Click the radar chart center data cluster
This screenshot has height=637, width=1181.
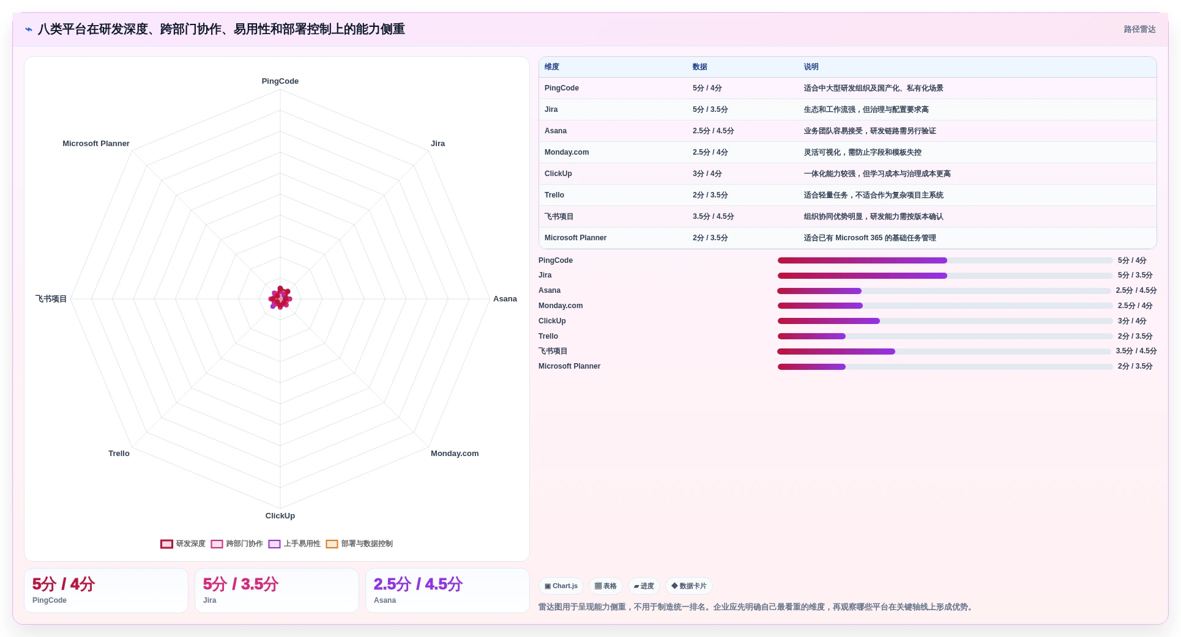[x=280, y=298]
